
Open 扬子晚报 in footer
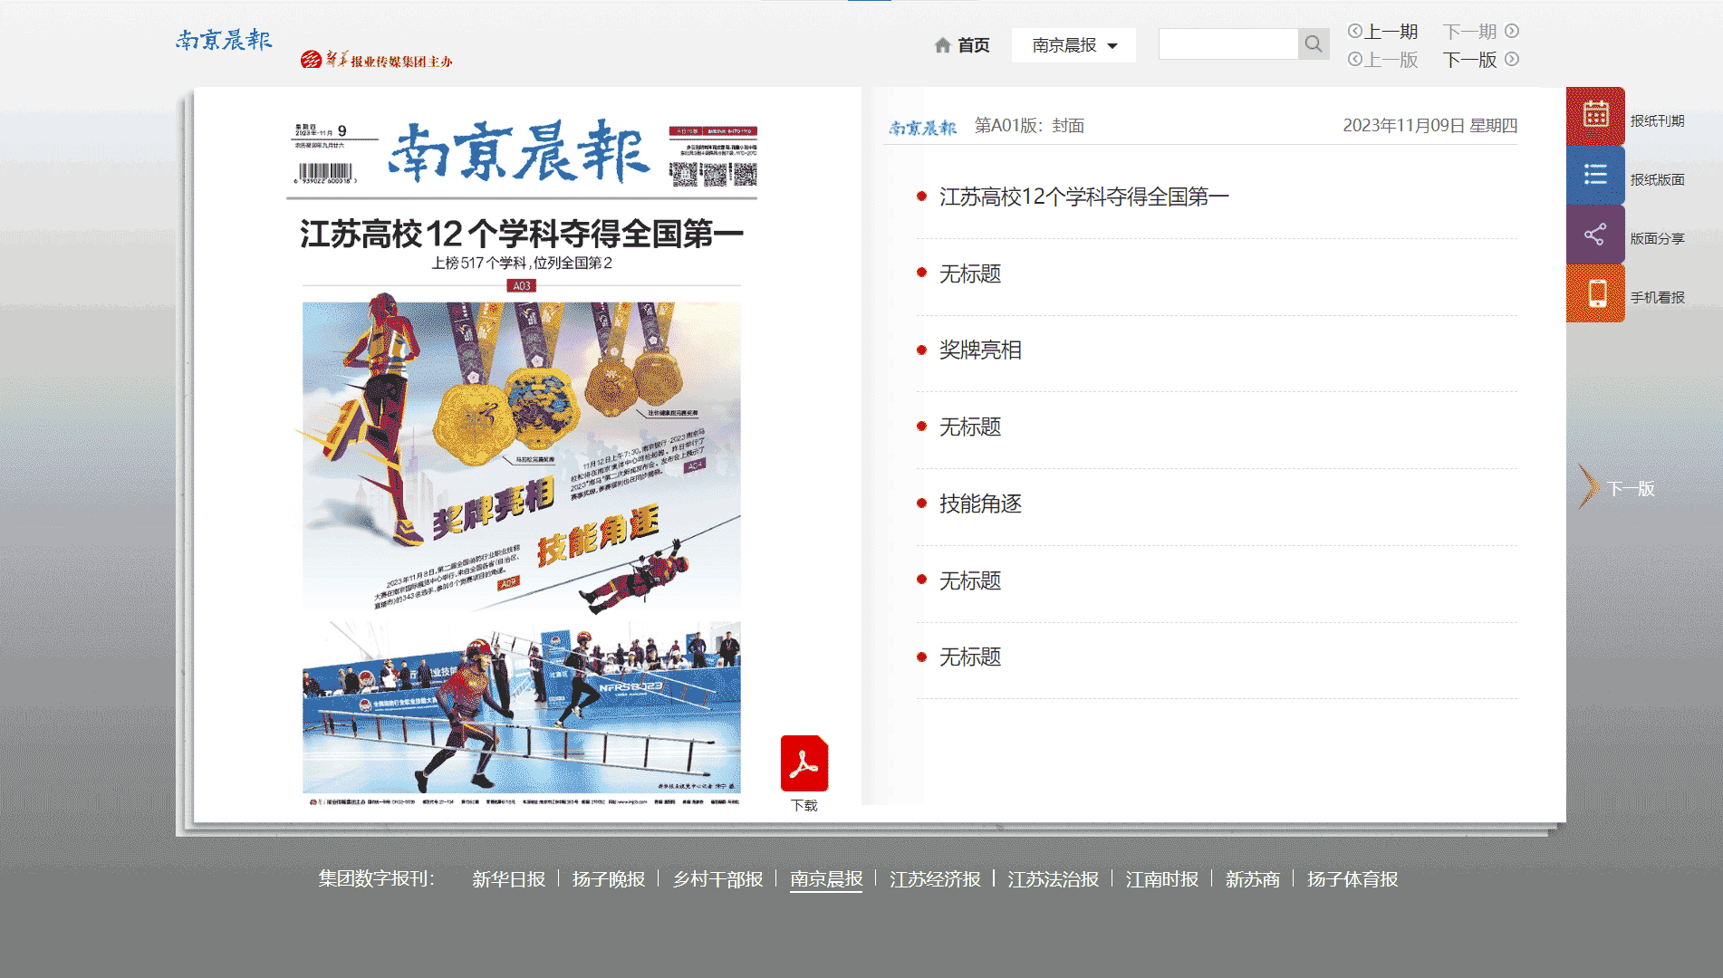609,879
